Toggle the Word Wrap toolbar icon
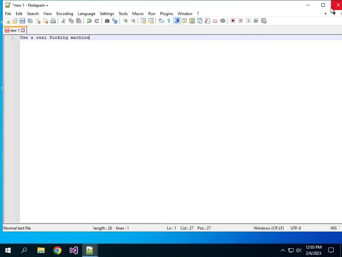 click(161, 21)
